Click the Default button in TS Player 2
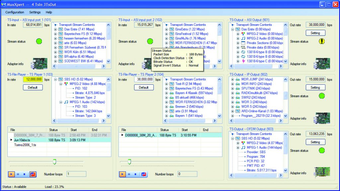340x191 pixels. 144,88
